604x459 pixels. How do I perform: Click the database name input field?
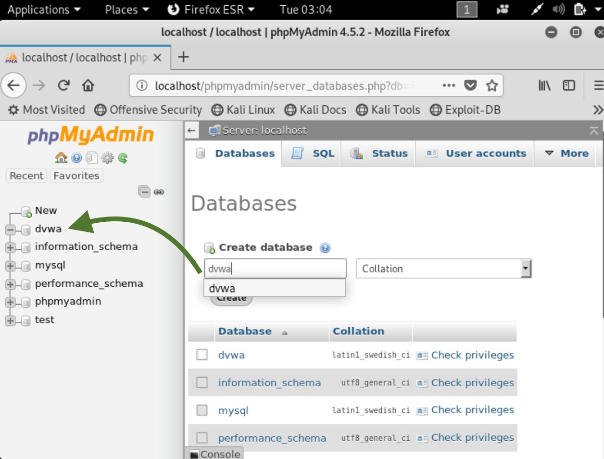275,268
